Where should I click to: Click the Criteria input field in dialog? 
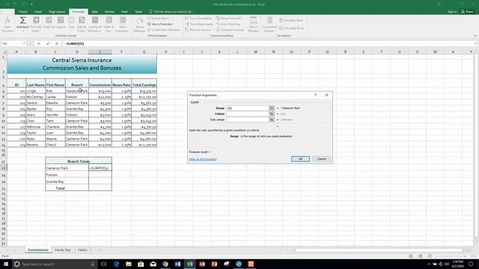[248, 114]
